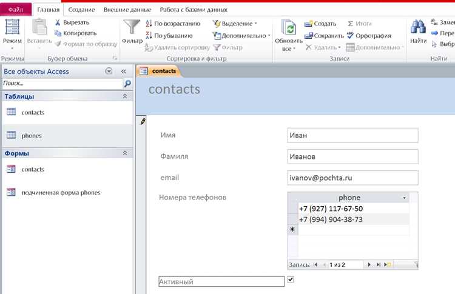
Task: Select phone +7 (994) 904-38-73
Action: [x=354, y=219]
